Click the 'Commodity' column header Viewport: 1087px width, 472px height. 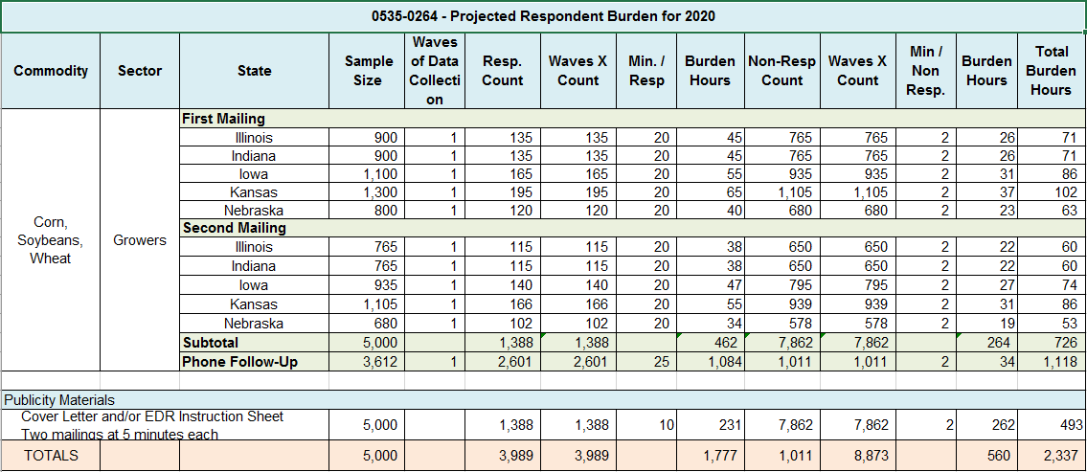click(x=51, y=71)
